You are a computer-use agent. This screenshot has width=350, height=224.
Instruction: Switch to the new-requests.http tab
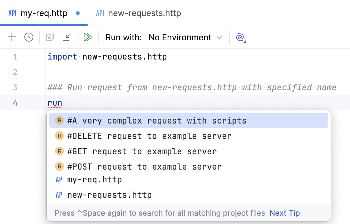pyautogui.click(x=144, y=13)
